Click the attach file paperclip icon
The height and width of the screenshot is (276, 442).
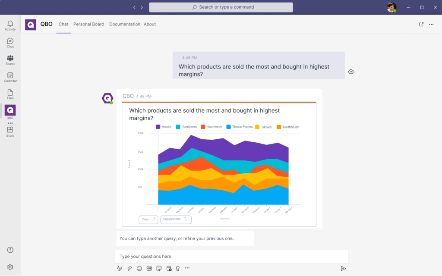pos(129,268)
